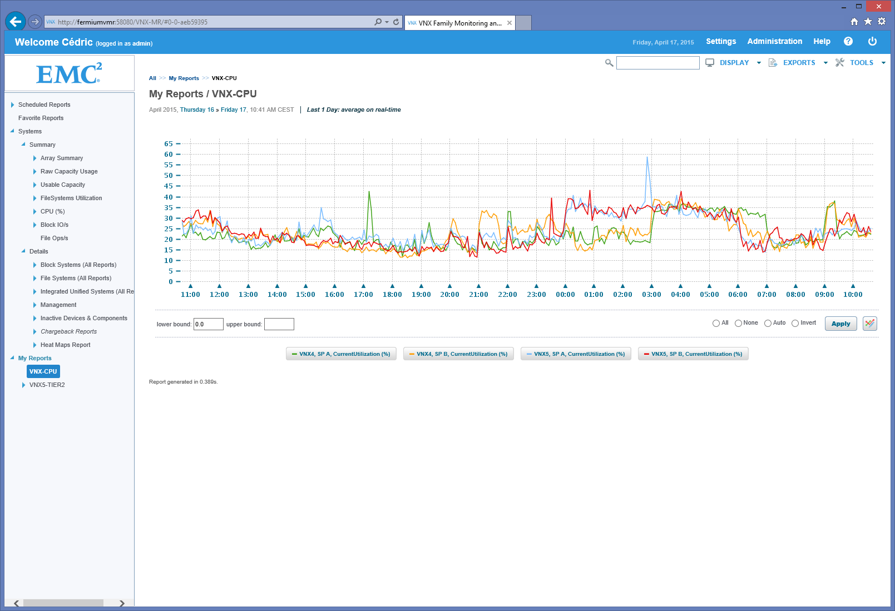Select the Invert radio button

(795, 323)
